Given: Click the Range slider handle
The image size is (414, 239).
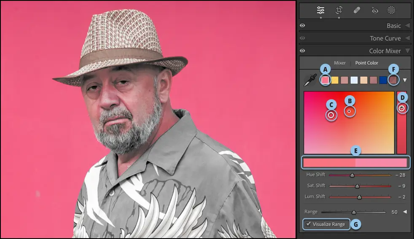Looking at the screenshot, I should 354,212.
